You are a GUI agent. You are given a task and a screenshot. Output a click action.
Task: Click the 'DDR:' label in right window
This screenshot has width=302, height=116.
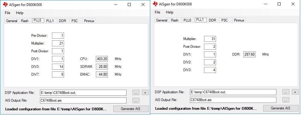coord(236,54)
